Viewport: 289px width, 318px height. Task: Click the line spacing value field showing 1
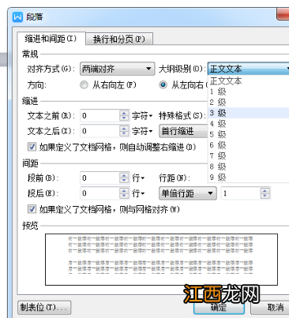241,193
